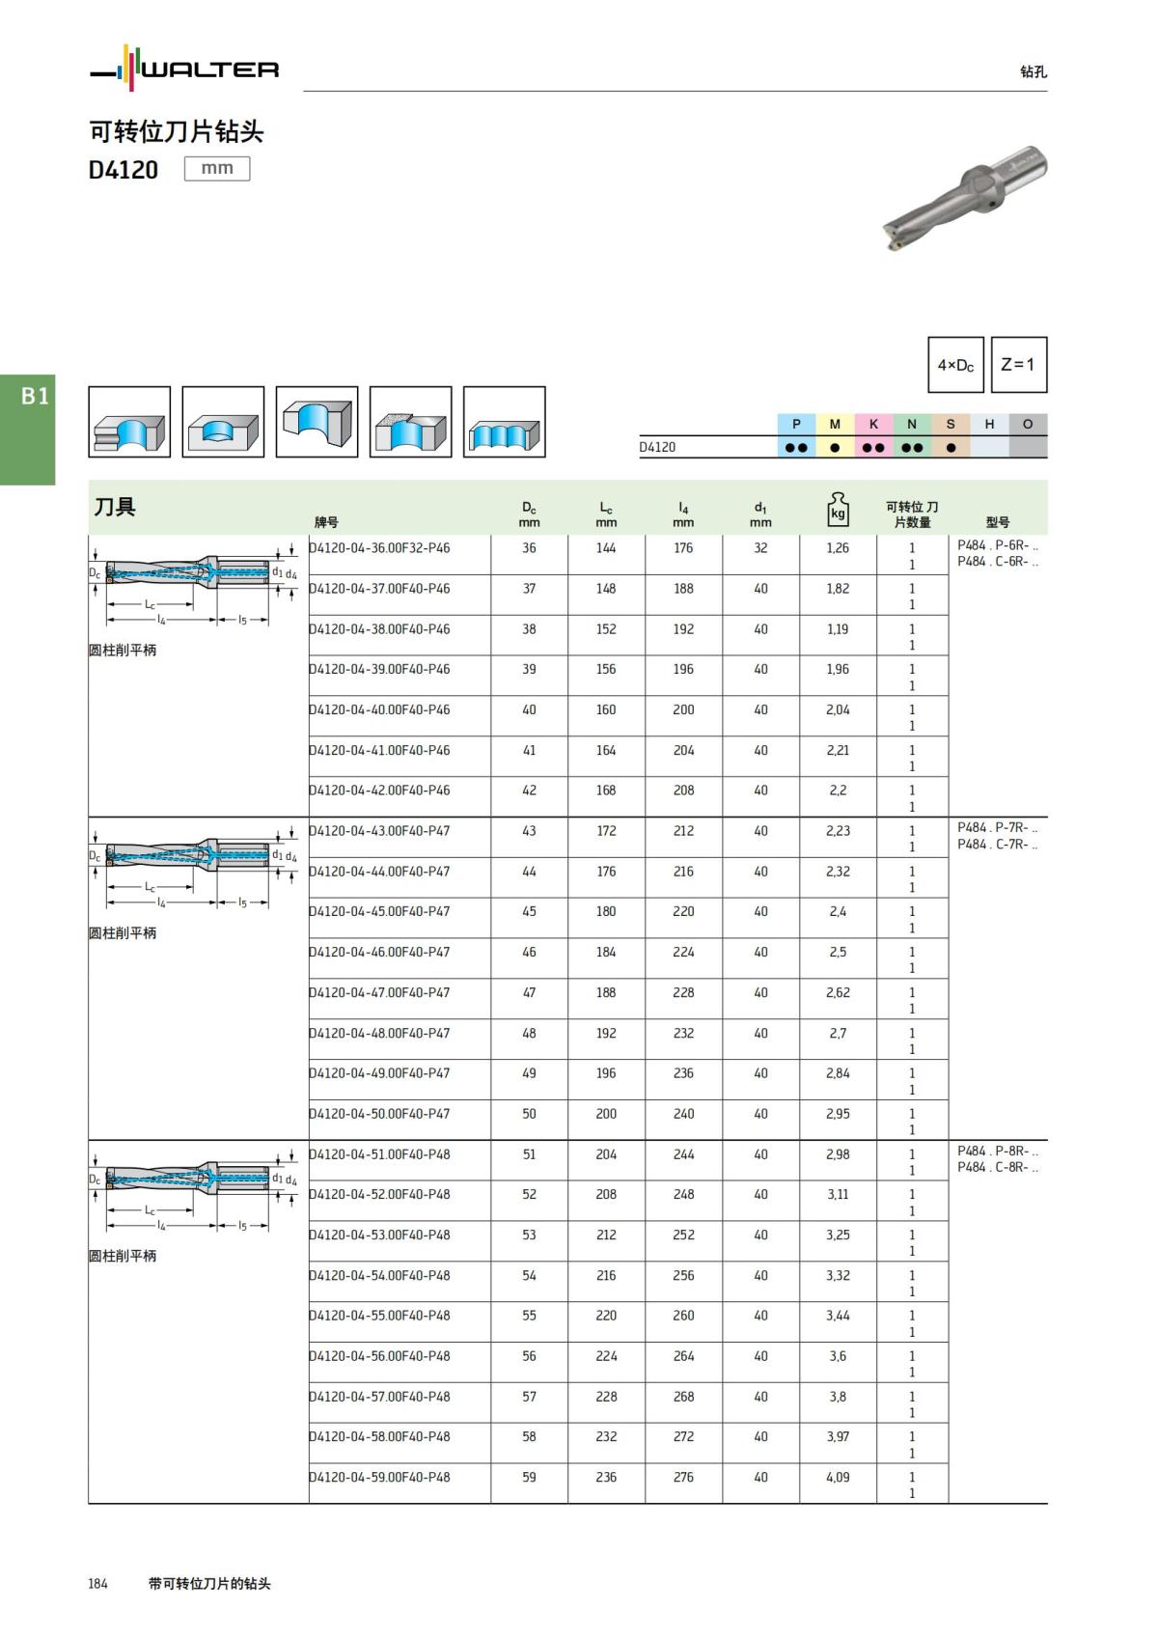The width and height of the screenshot is (1158, 1638).
Task: Click the third application icon, curved-surface hole
Action: tap(317, 422)
